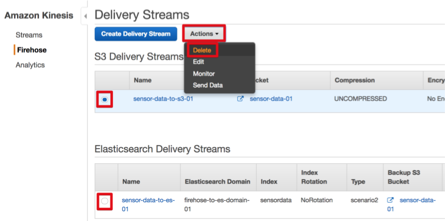Click Name header in Elasticsearch table
Viewport: 445px width, 221px height.
pos(131,181)
